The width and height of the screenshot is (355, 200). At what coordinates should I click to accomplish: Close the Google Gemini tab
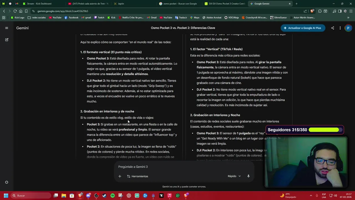290,4
